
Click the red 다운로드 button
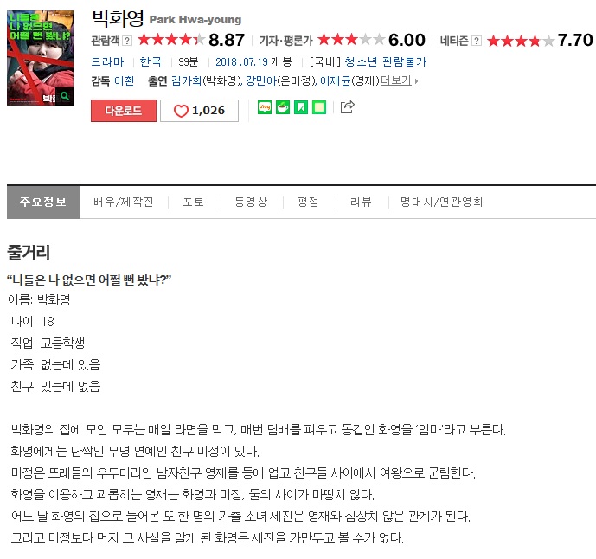tap(124, 111)
